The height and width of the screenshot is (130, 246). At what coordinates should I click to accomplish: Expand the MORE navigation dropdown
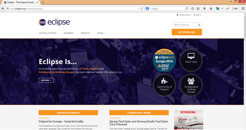[101, 33]
